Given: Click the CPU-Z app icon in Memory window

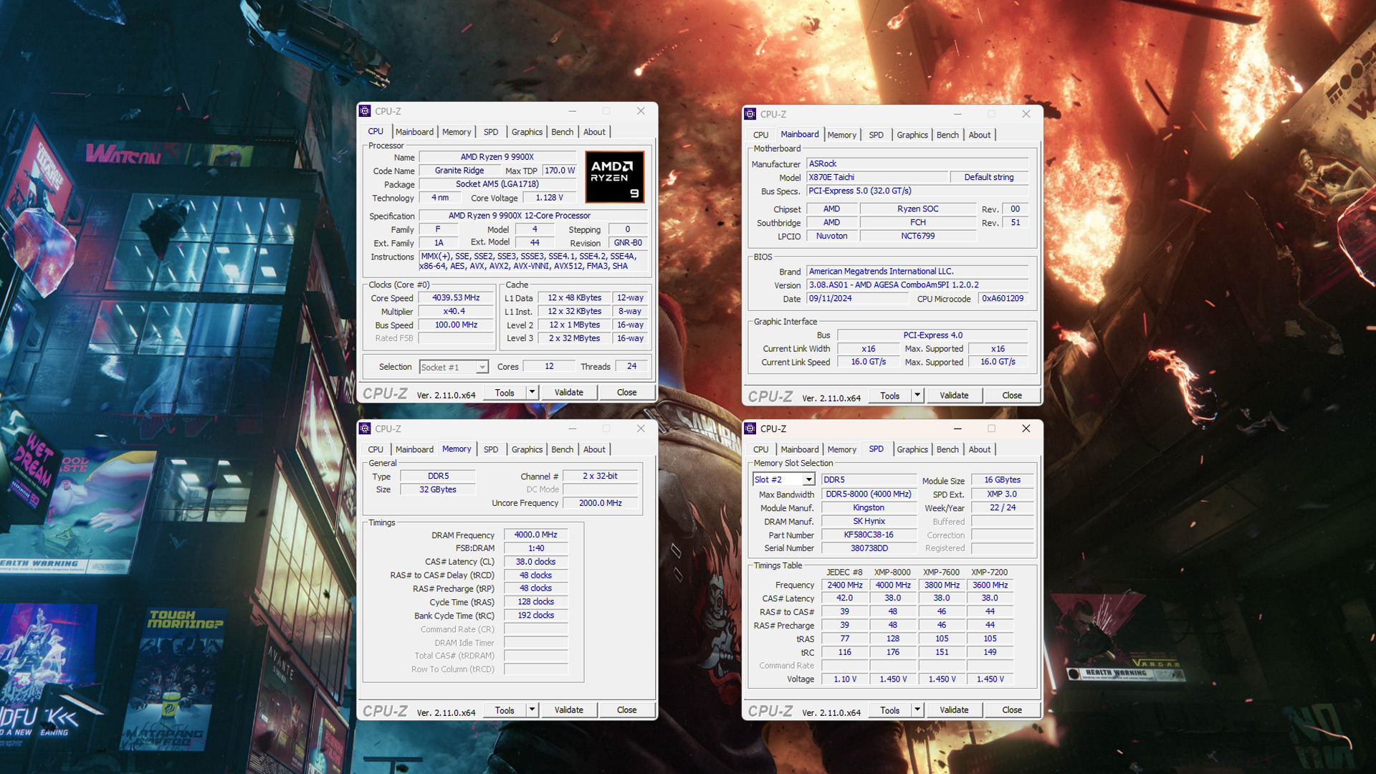Looking at the screenshot, I should coord(365,429).
